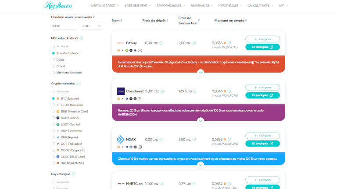Open NDAX crypto amount info icon
The height and width of the screenshot is (189, 337).
[x=229, y=140]
